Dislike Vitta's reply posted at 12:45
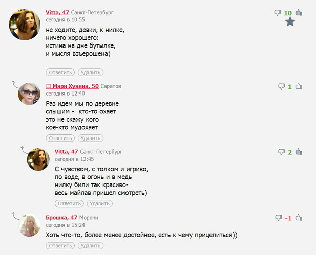The height and width of the screenshot is (255, 316). (x=281, y=152)
